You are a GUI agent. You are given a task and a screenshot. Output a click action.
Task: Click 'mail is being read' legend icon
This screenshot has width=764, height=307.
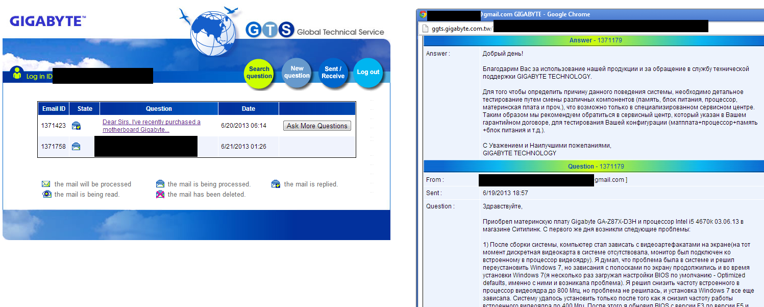point(46,194)
